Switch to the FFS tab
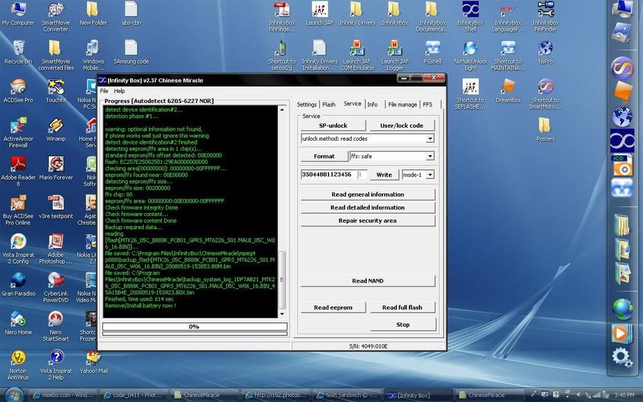This screenshot has width=643, height=402. pos(427,105)
